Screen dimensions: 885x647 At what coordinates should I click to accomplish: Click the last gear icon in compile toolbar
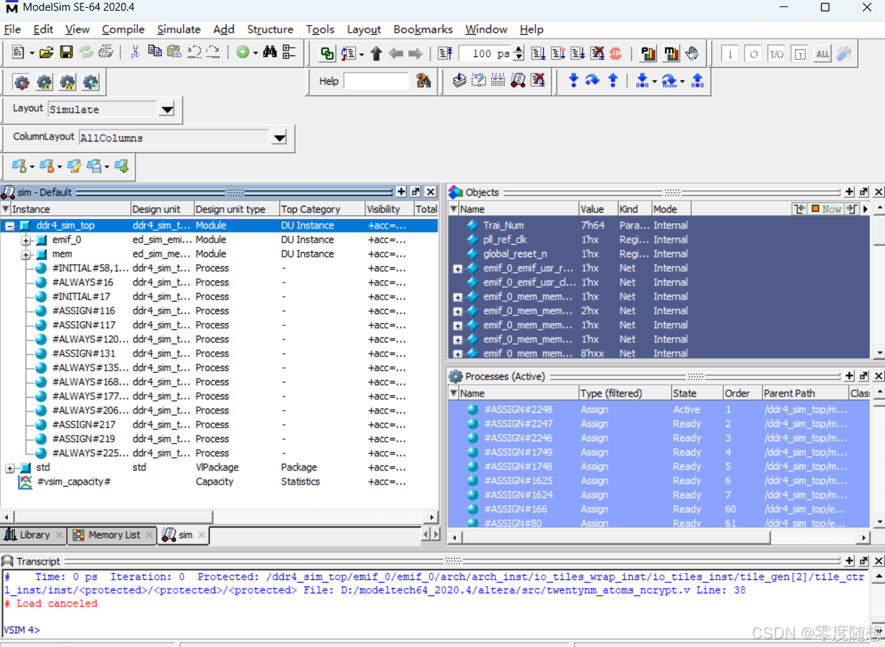pyautogui.click(x=90, y=83)
